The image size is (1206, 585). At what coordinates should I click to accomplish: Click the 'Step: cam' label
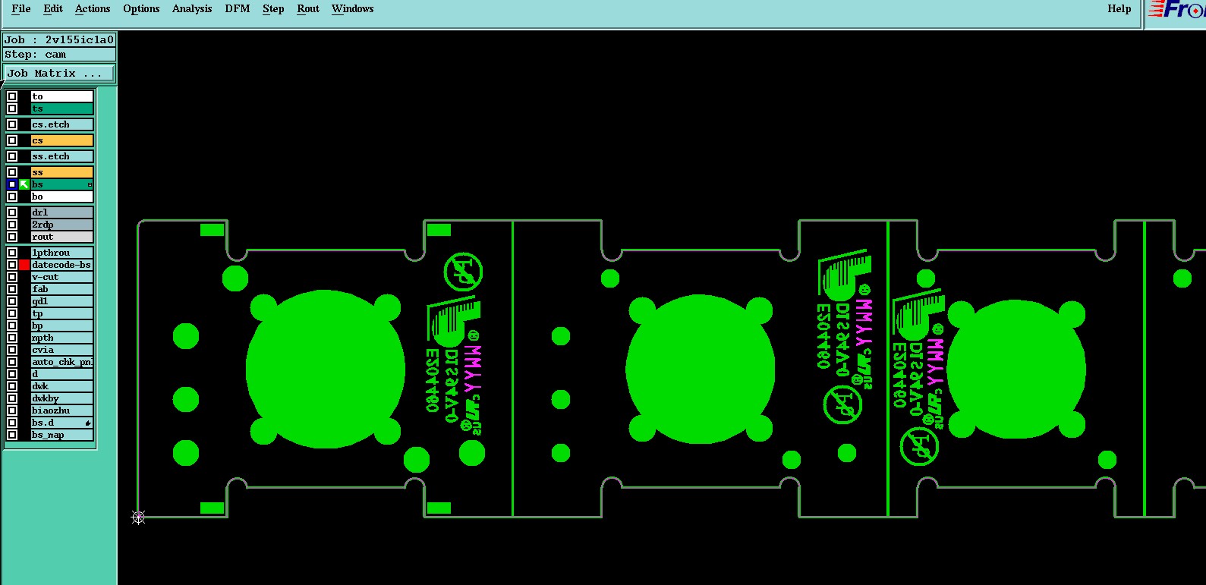[x=59, y=55]
